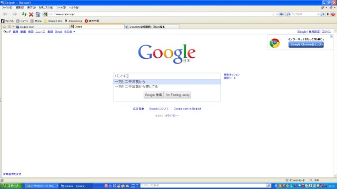
Task: Click the red circle icon at toolbar end
Action: click(x=333, y=14)
